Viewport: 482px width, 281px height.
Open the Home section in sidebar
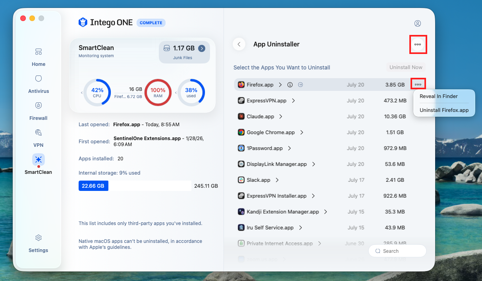[39, 57]
